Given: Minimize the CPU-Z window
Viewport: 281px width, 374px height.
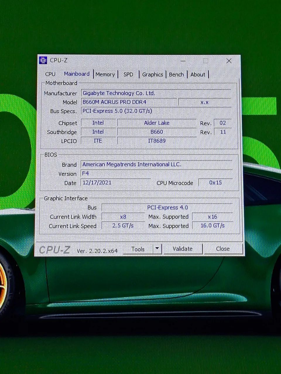Looking at the screenshot, I should (183, 61).
